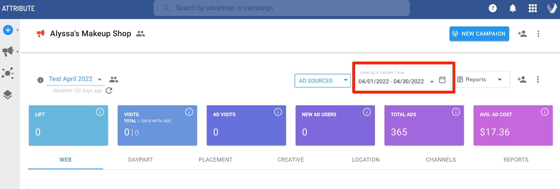Switch to the DAYPART tab
The width and height of the screenshot is (560, 189).
140,160
